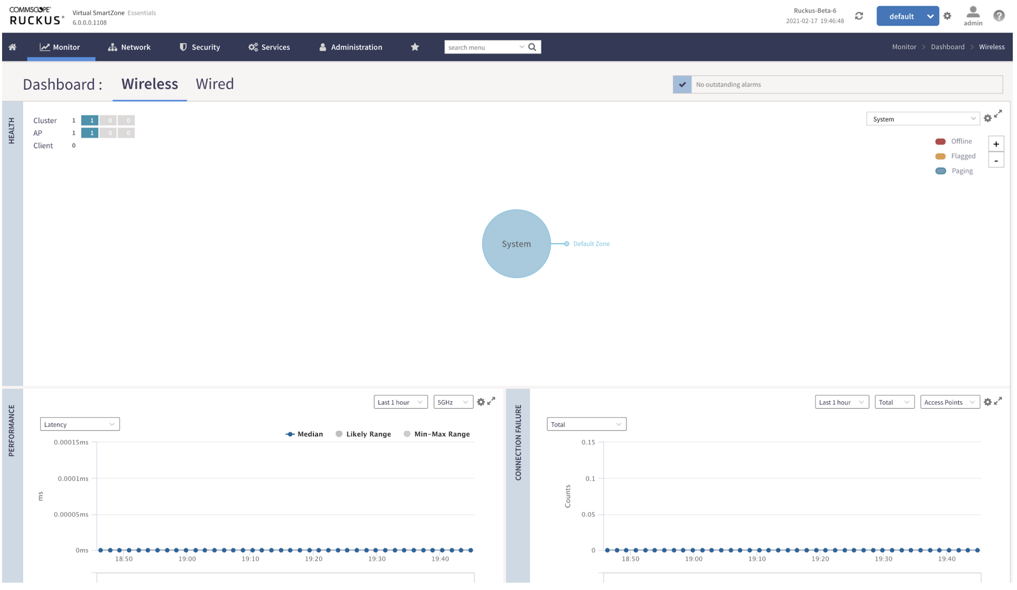This screenshot has height=590, width=1017.
Task: Toggle the Likely Range legend series
Action: pyautogui.click(x=363, y=434)
